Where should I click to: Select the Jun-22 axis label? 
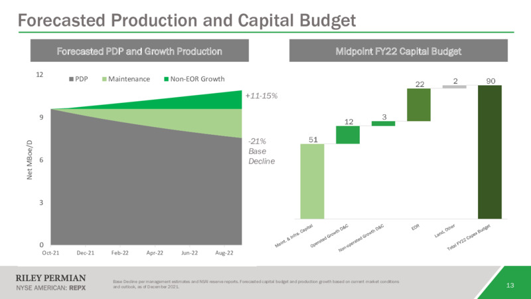click(189, 253)
